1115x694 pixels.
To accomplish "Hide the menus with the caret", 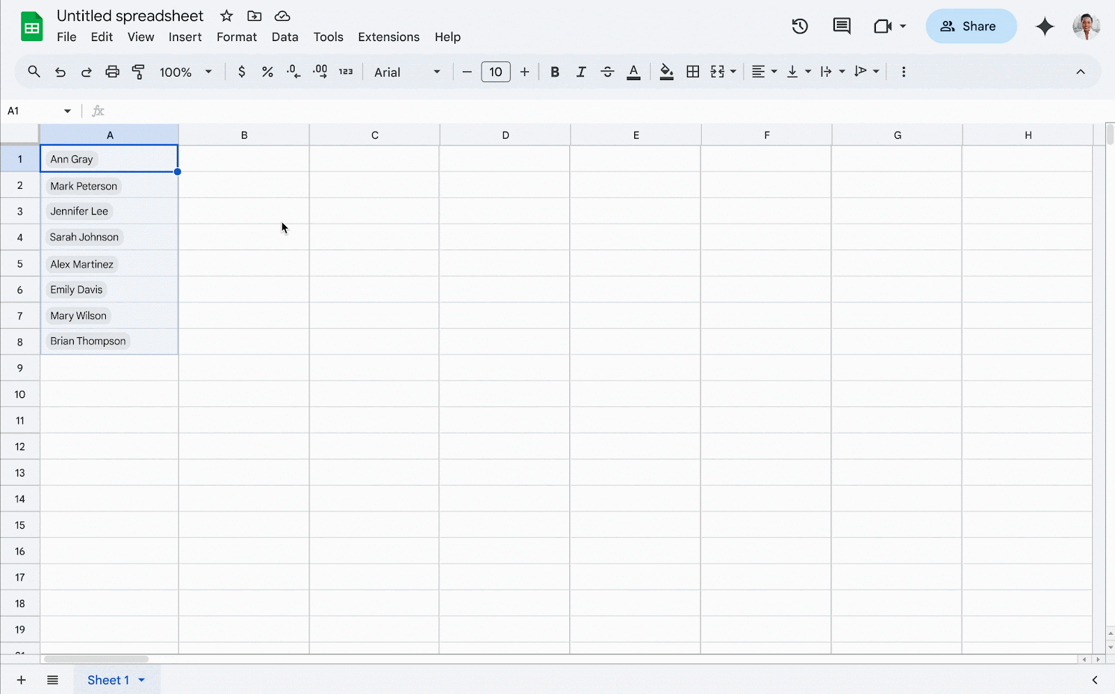I will click(x=1081, y=72).
